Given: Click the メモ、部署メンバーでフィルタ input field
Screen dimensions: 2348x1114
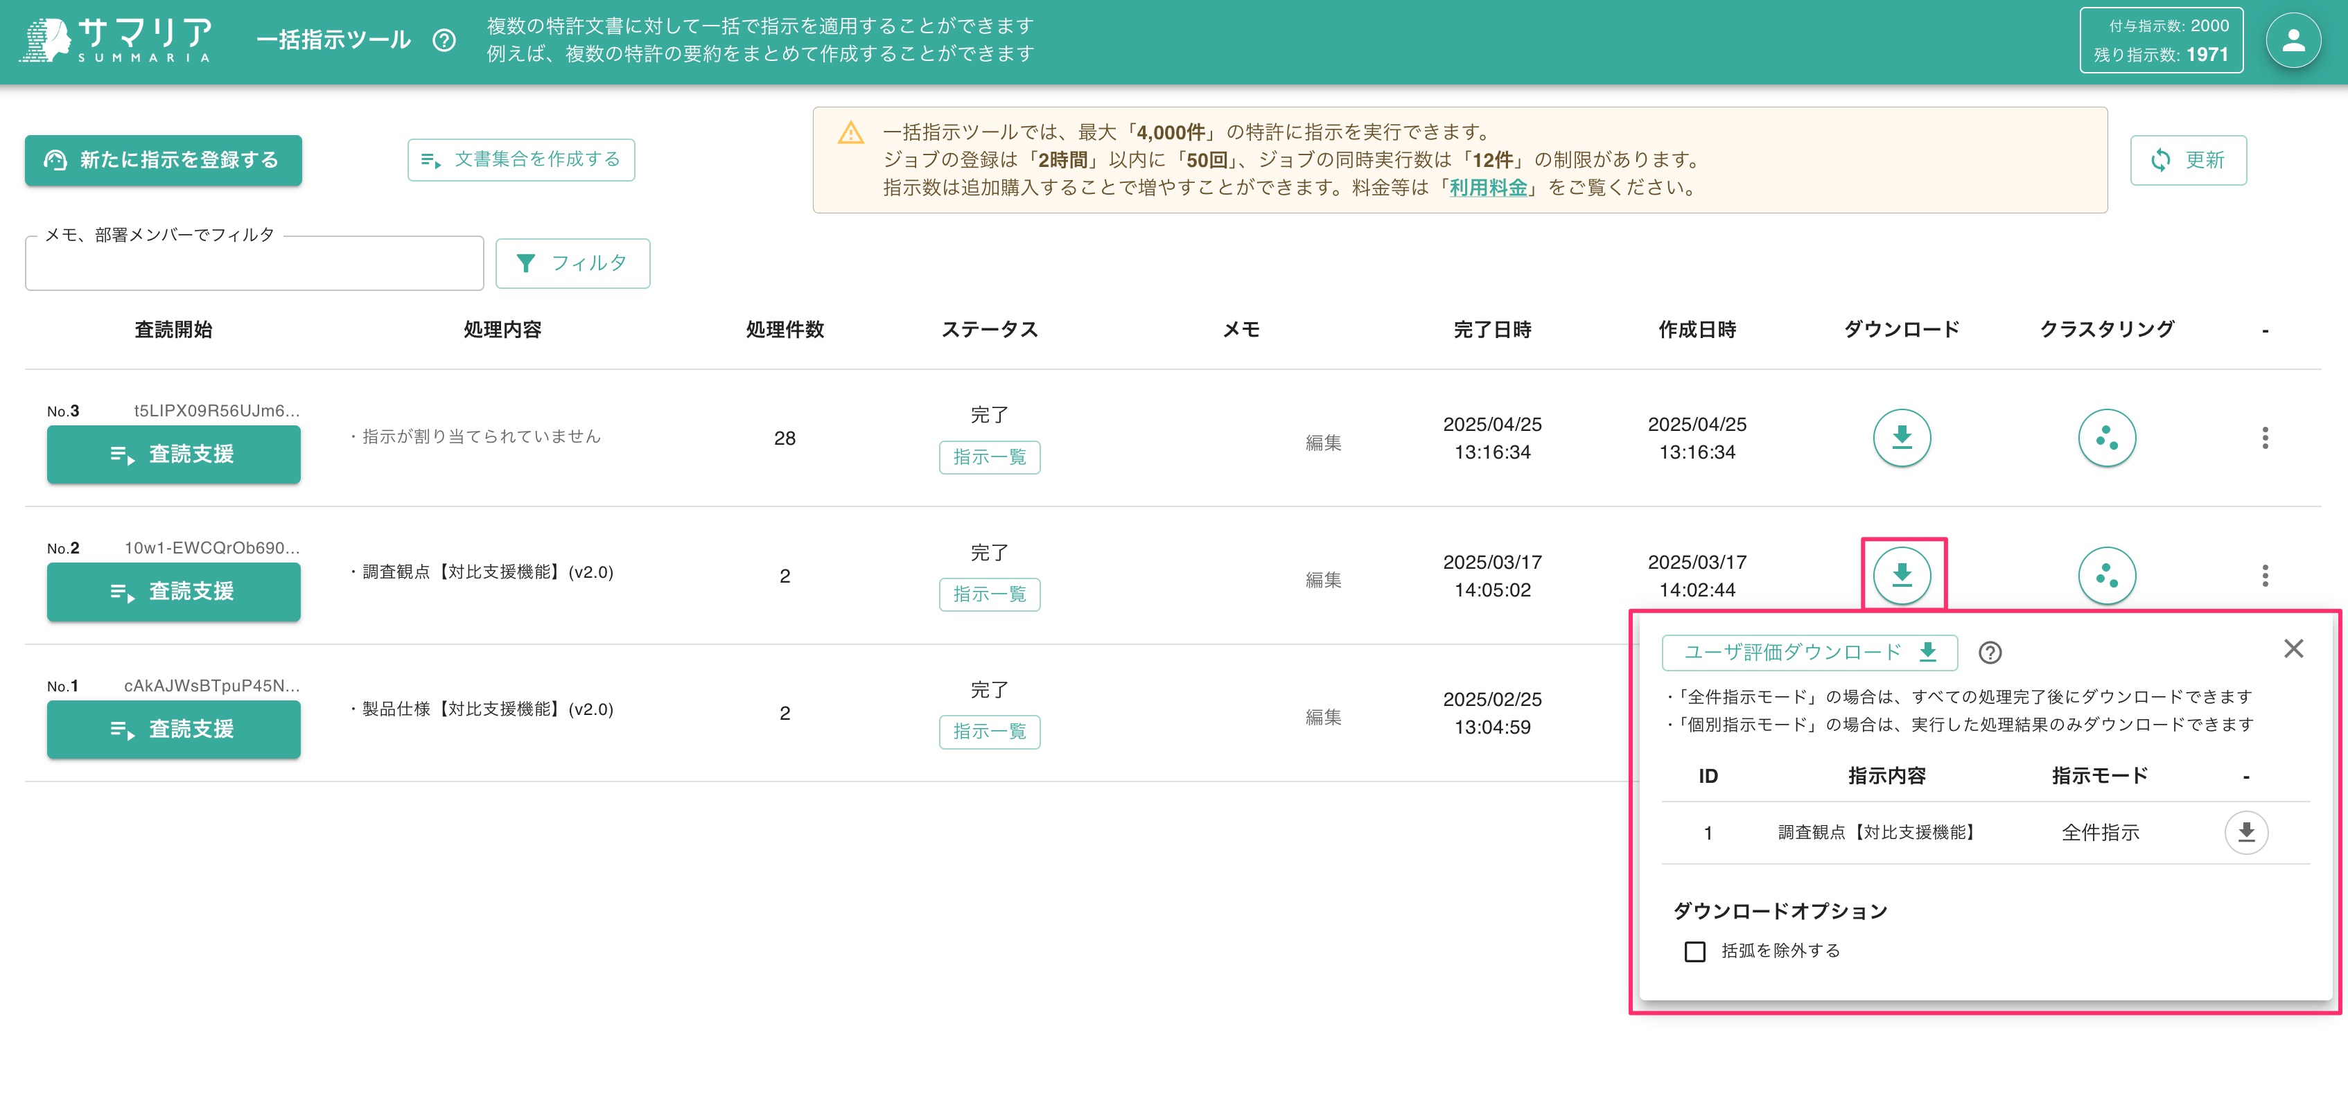Looking at the screenshot, I should [254, 265].
